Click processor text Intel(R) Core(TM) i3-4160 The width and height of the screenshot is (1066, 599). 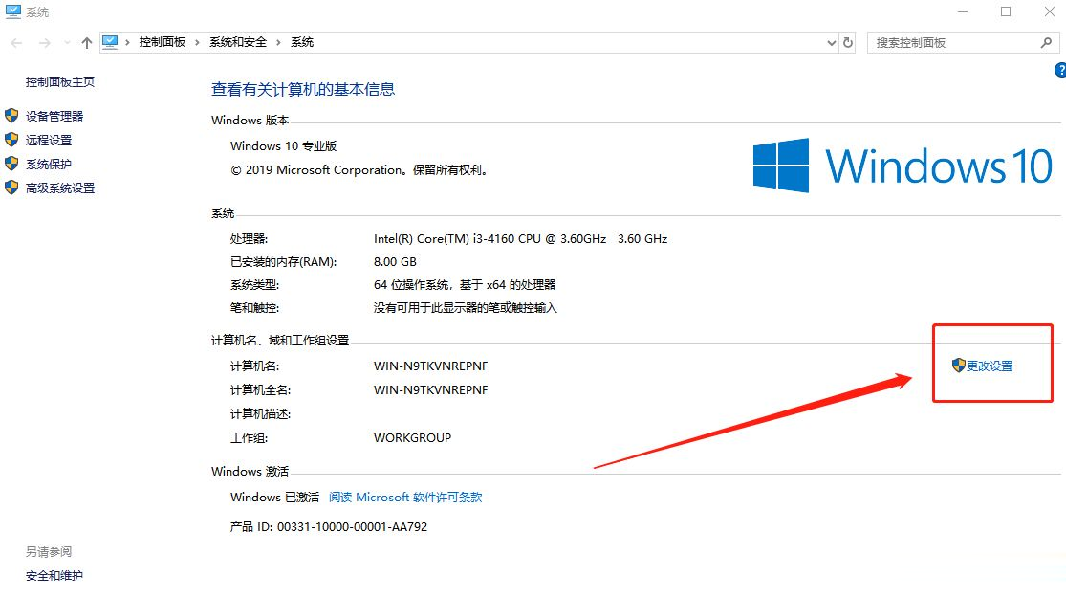[521, 239]
